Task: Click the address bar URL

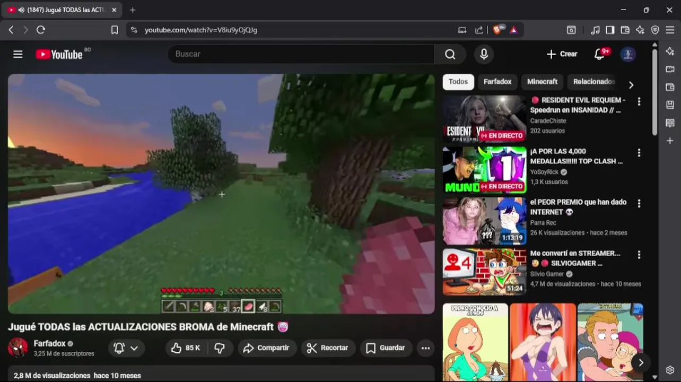Action: pyautogui.click(x=201, y=30)
